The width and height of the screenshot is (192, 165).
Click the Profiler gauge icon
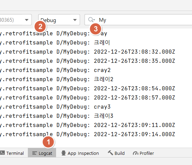[136, 153]
